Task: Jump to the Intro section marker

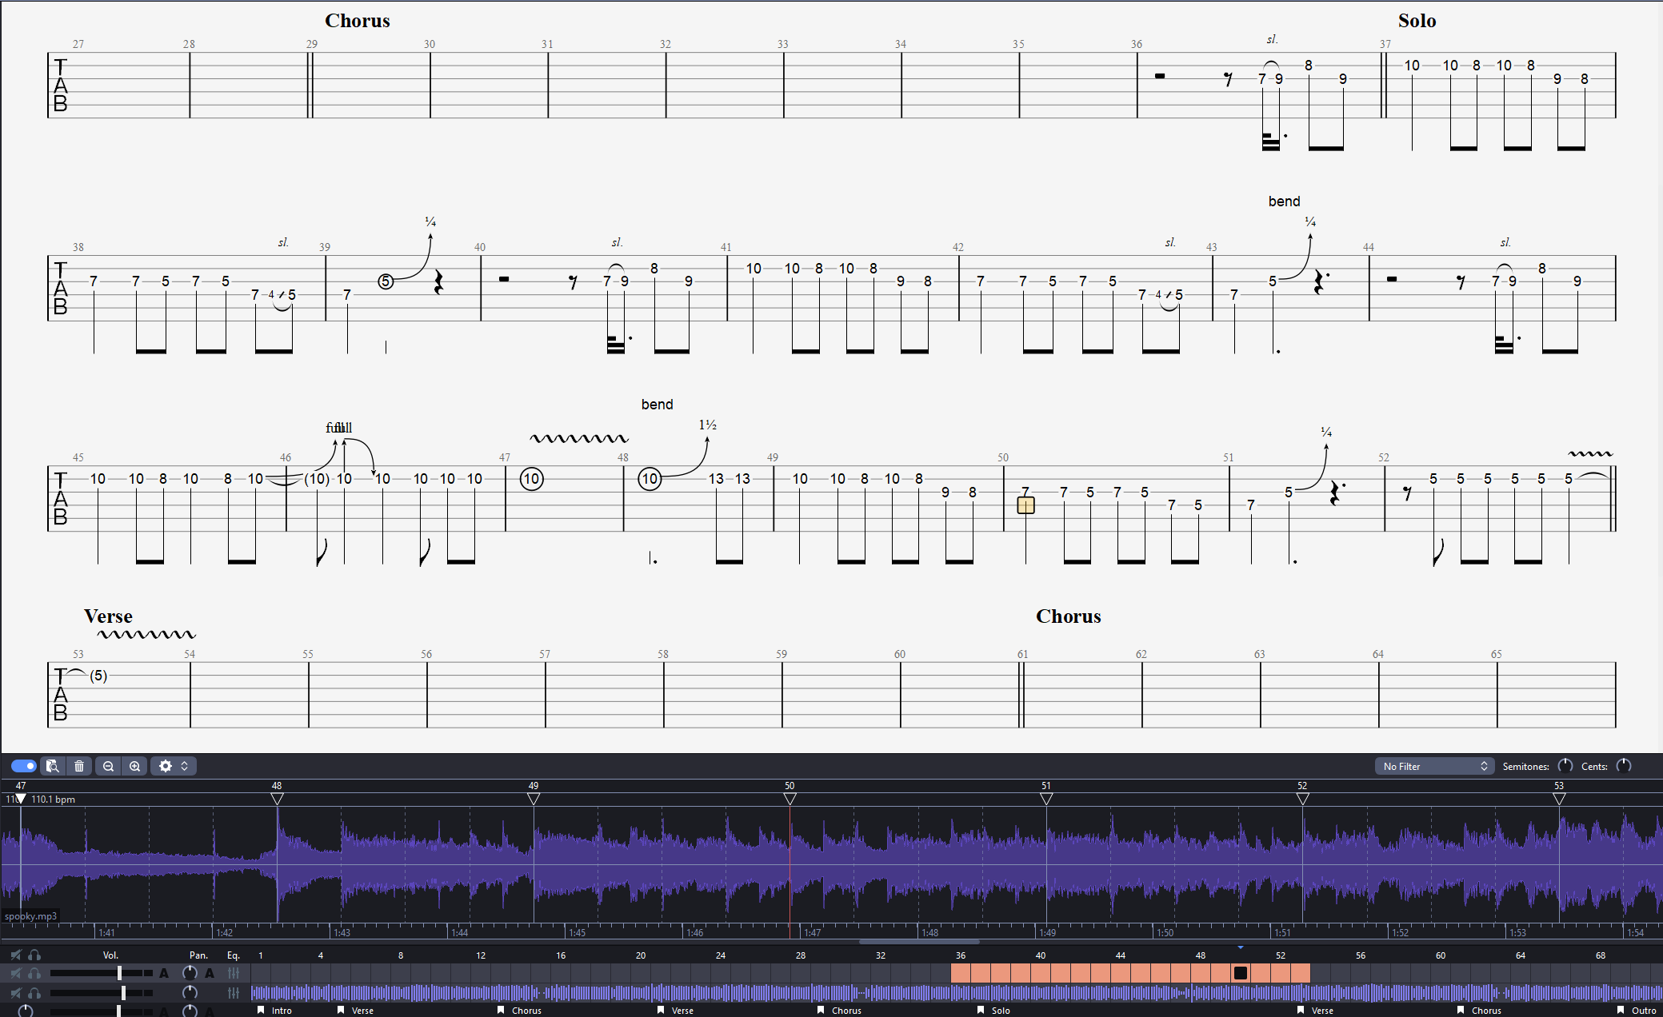Action: 275,1011
